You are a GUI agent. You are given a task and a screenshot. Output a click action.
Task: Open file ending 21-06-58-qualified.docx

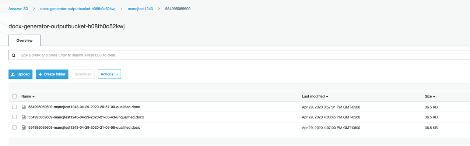point(84,128)
